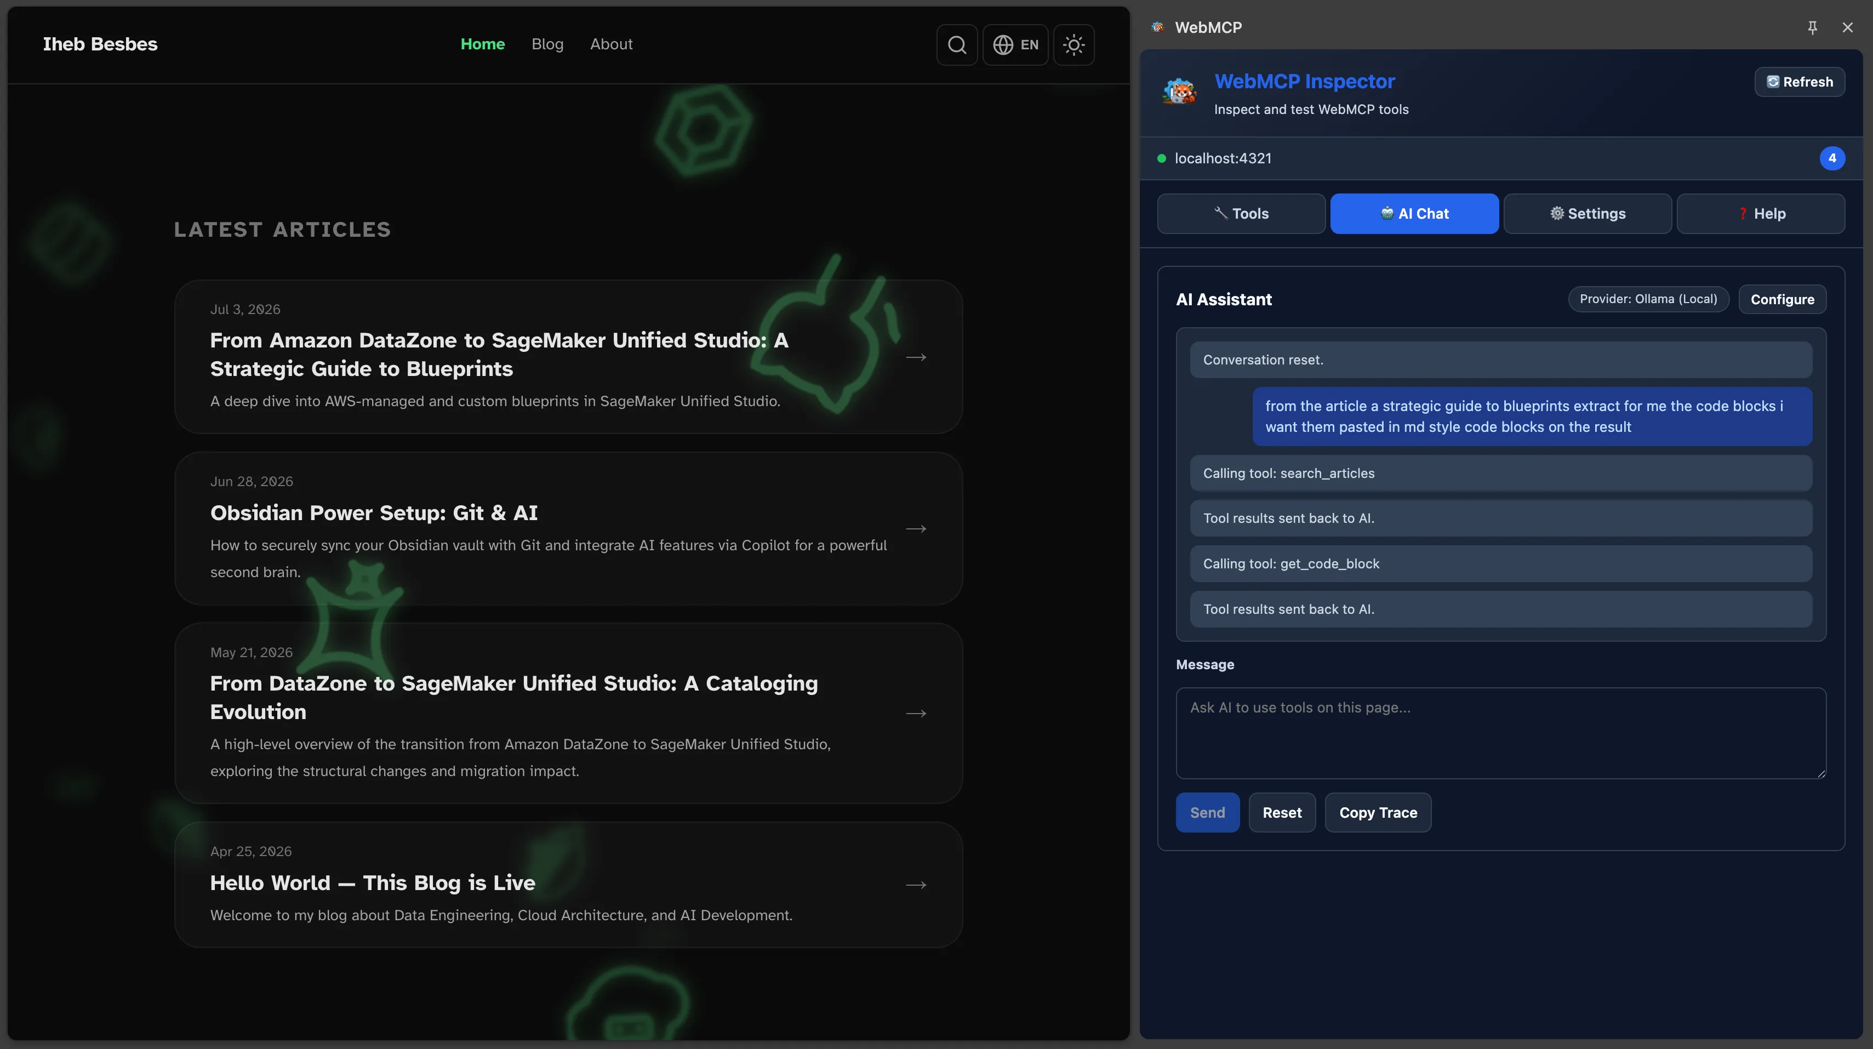Viewport: 1873px width, 1049px height.
Task: Open the Strategic Guide to Blueprints article title
Action: pyautogui.click(x=500, y=354)
